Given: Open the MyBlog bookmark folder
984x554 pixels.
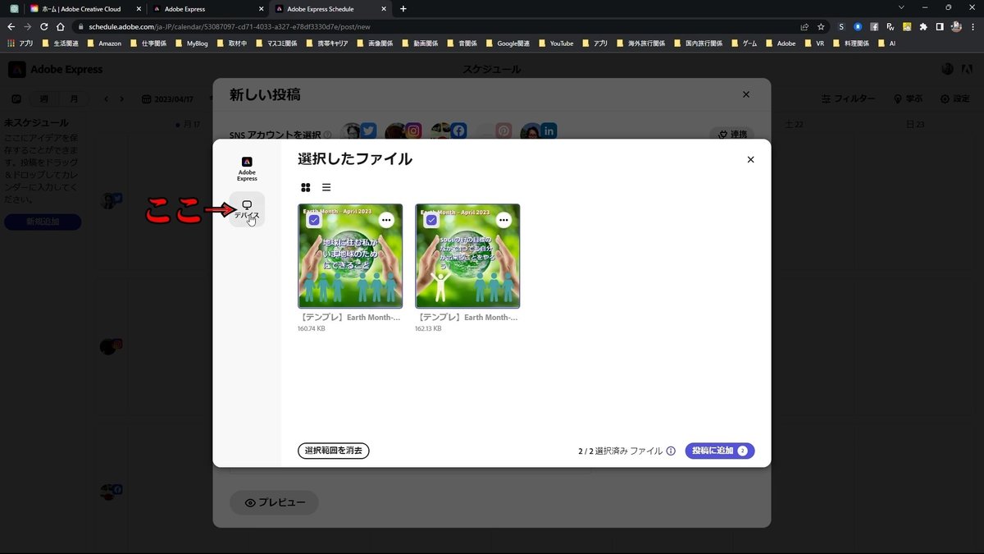Looking at the screenshot, I should click(190, 43).
